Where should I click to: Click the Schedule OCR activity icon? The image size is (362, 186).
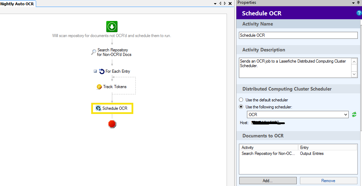(x=98, y=108)
